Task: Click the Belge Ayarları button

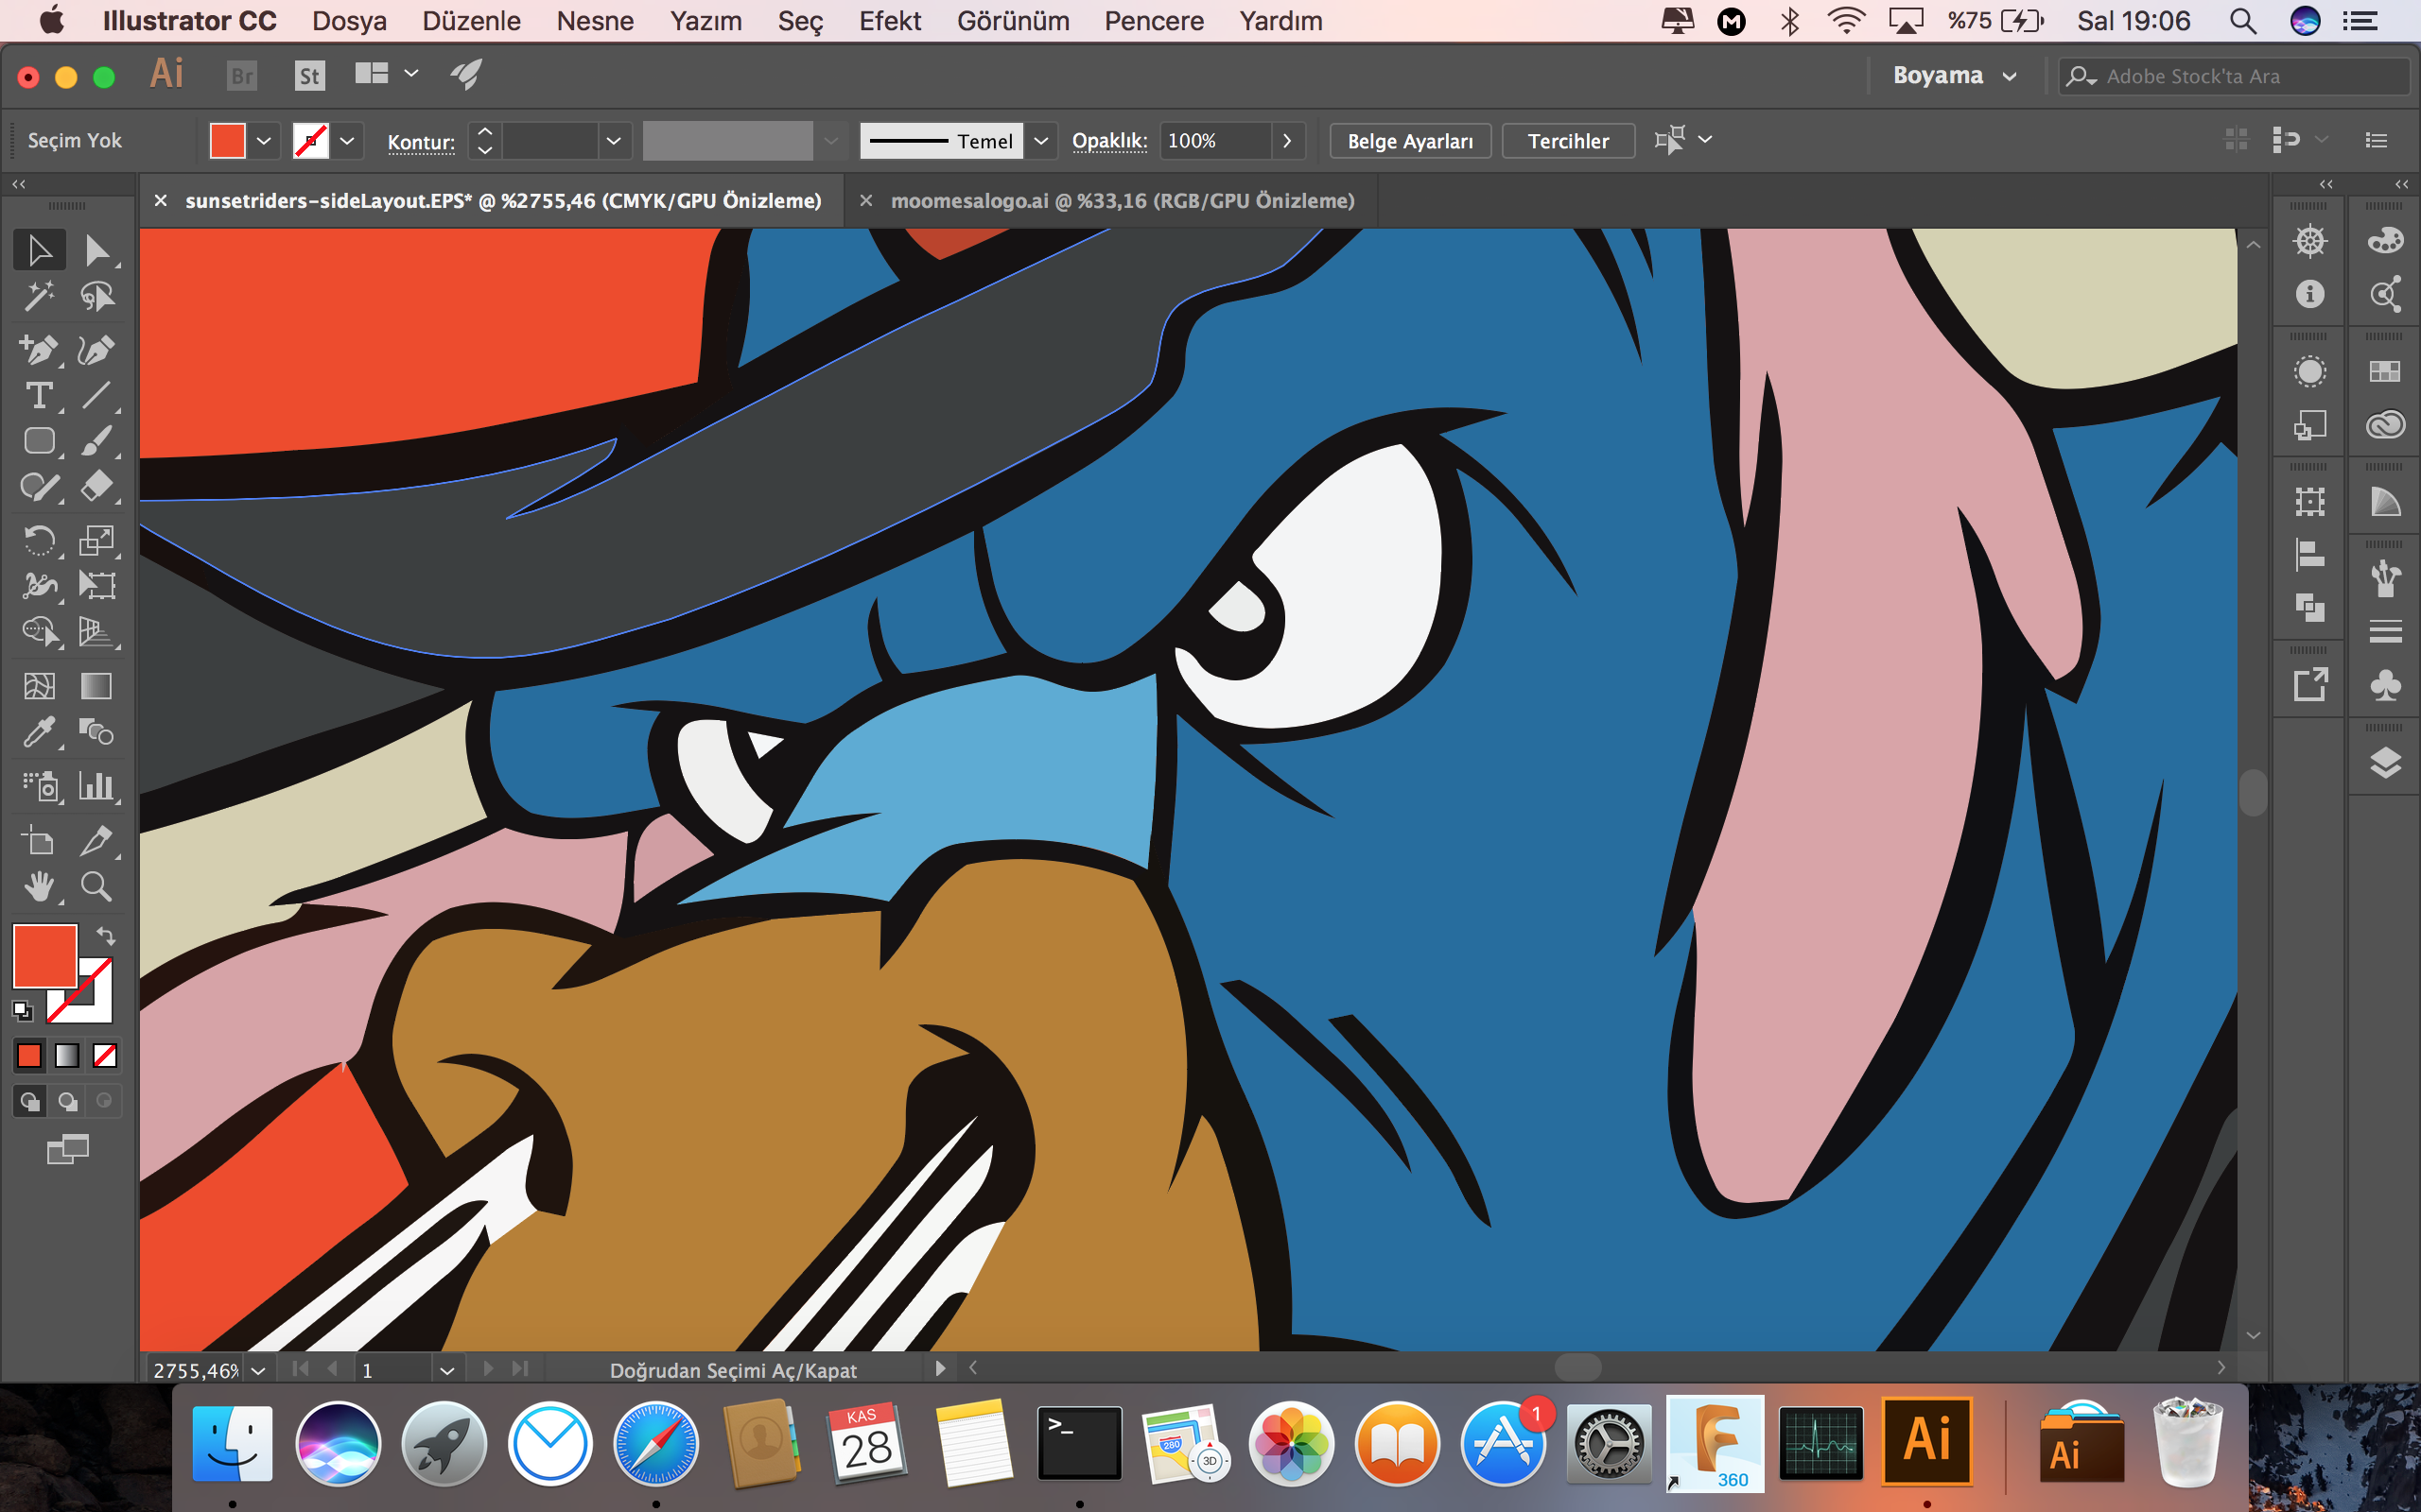Action: point(1410,141)
